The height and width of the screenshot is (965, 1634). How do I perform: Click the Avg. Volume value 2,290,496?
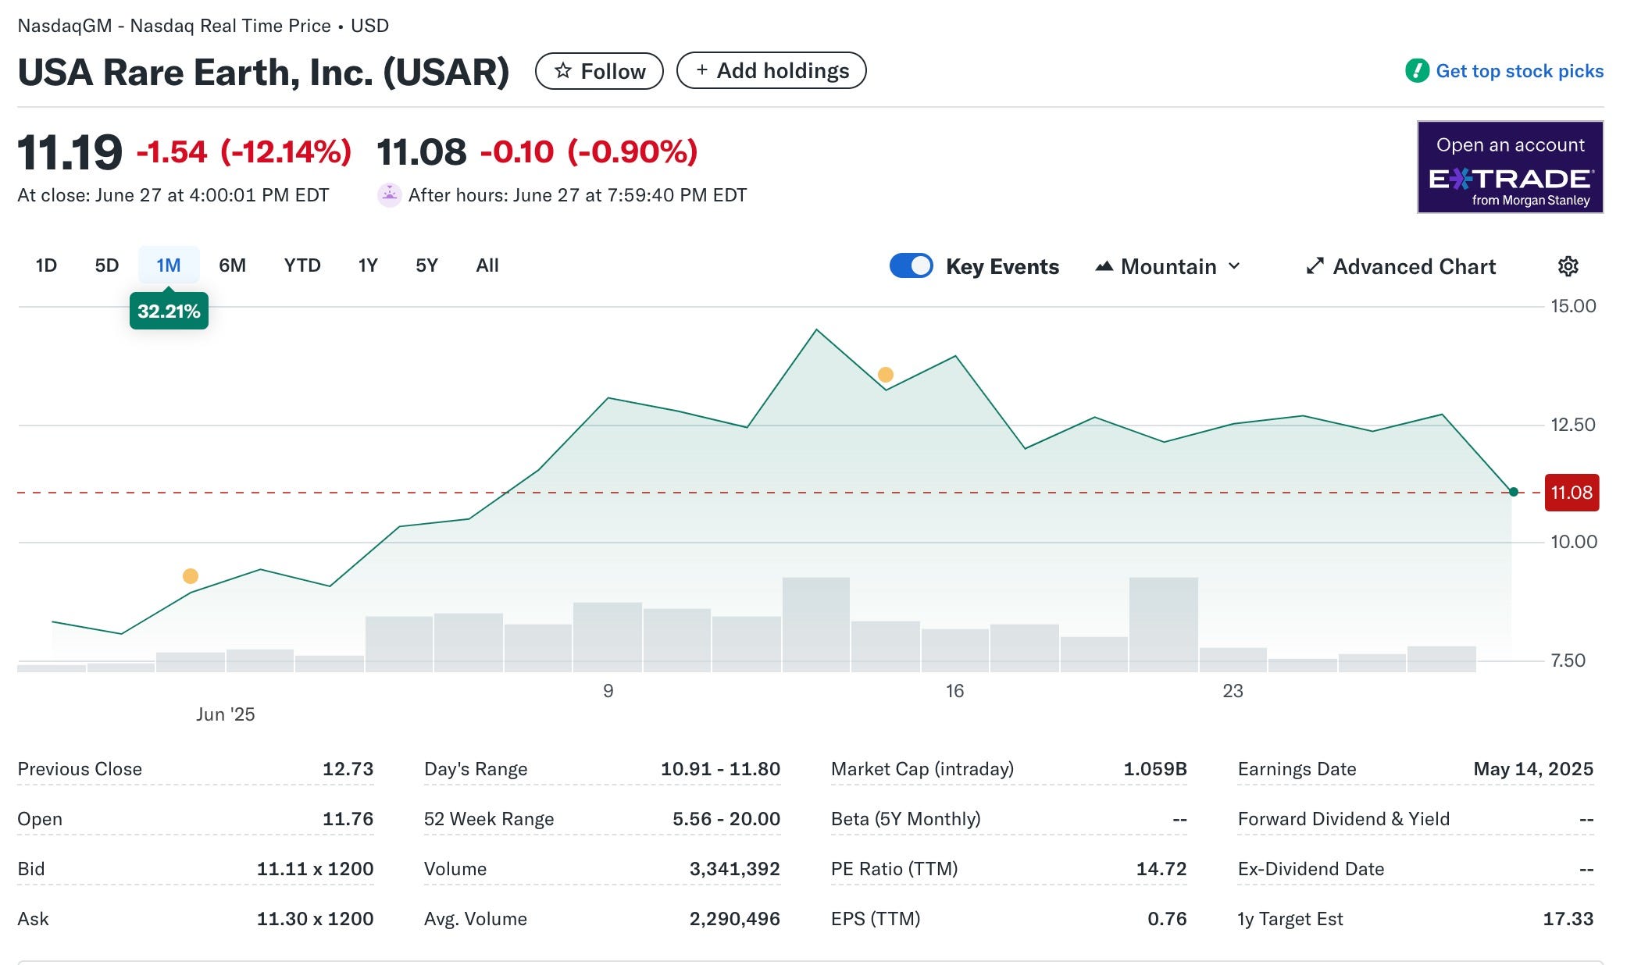pyautogui.click(x=734, y=919)
